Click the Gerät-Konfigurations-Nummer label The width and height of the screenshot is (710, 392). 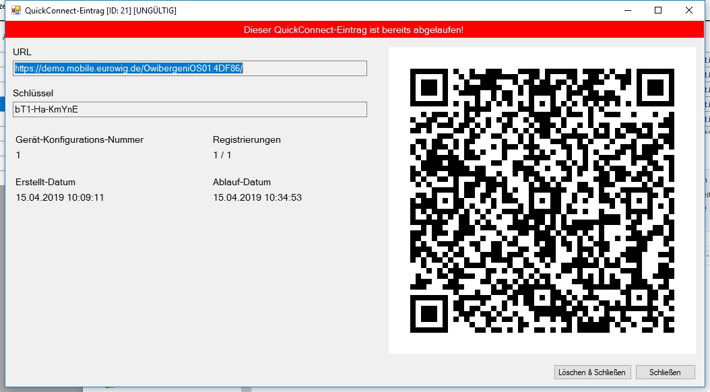[x=79, y=139]
